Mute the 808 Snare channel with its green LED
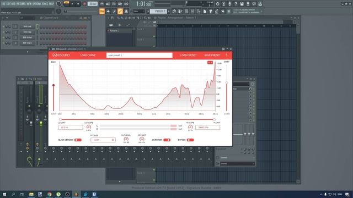Viewport: 353px width, 198px height. coord(3,43)
